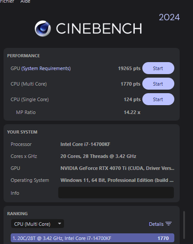Click the RANKING section heading

[x=17, y=214]
